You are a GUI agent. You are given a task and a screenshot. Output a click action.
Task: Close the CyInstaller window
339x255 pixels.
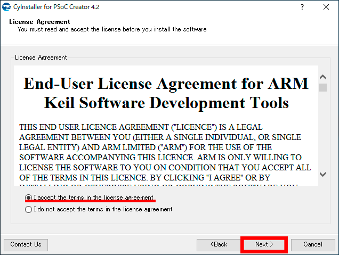[326, 7]
